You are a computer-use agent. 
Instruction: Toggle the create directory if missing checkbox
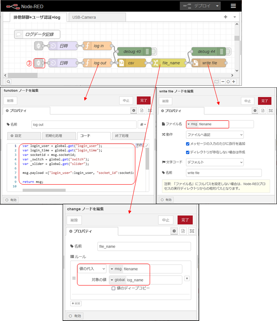tap(188, 152)
